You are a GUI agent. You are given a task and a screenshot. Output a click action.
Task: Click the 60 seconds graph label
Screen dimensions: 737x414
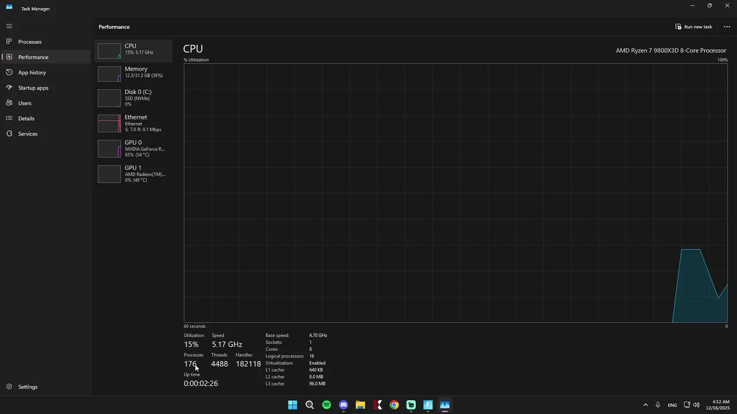point(195,326)
